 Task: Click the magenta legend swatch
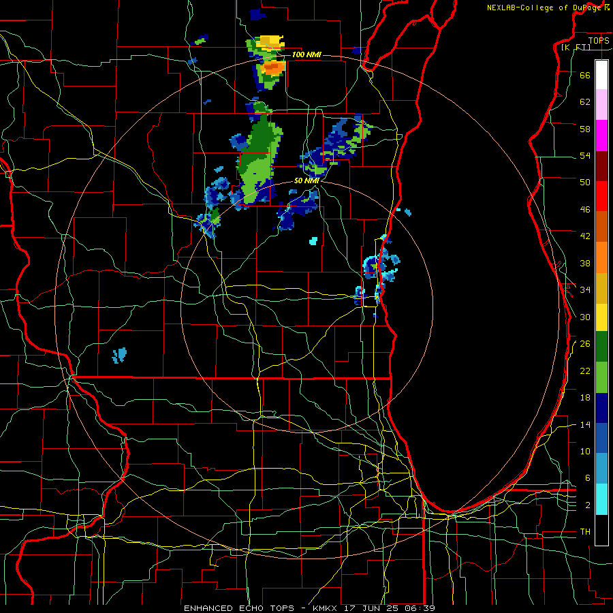coord(601,136)
